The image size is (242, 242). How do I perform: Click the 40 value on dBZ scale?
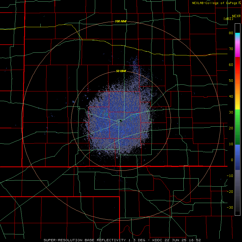click(231, 97)
